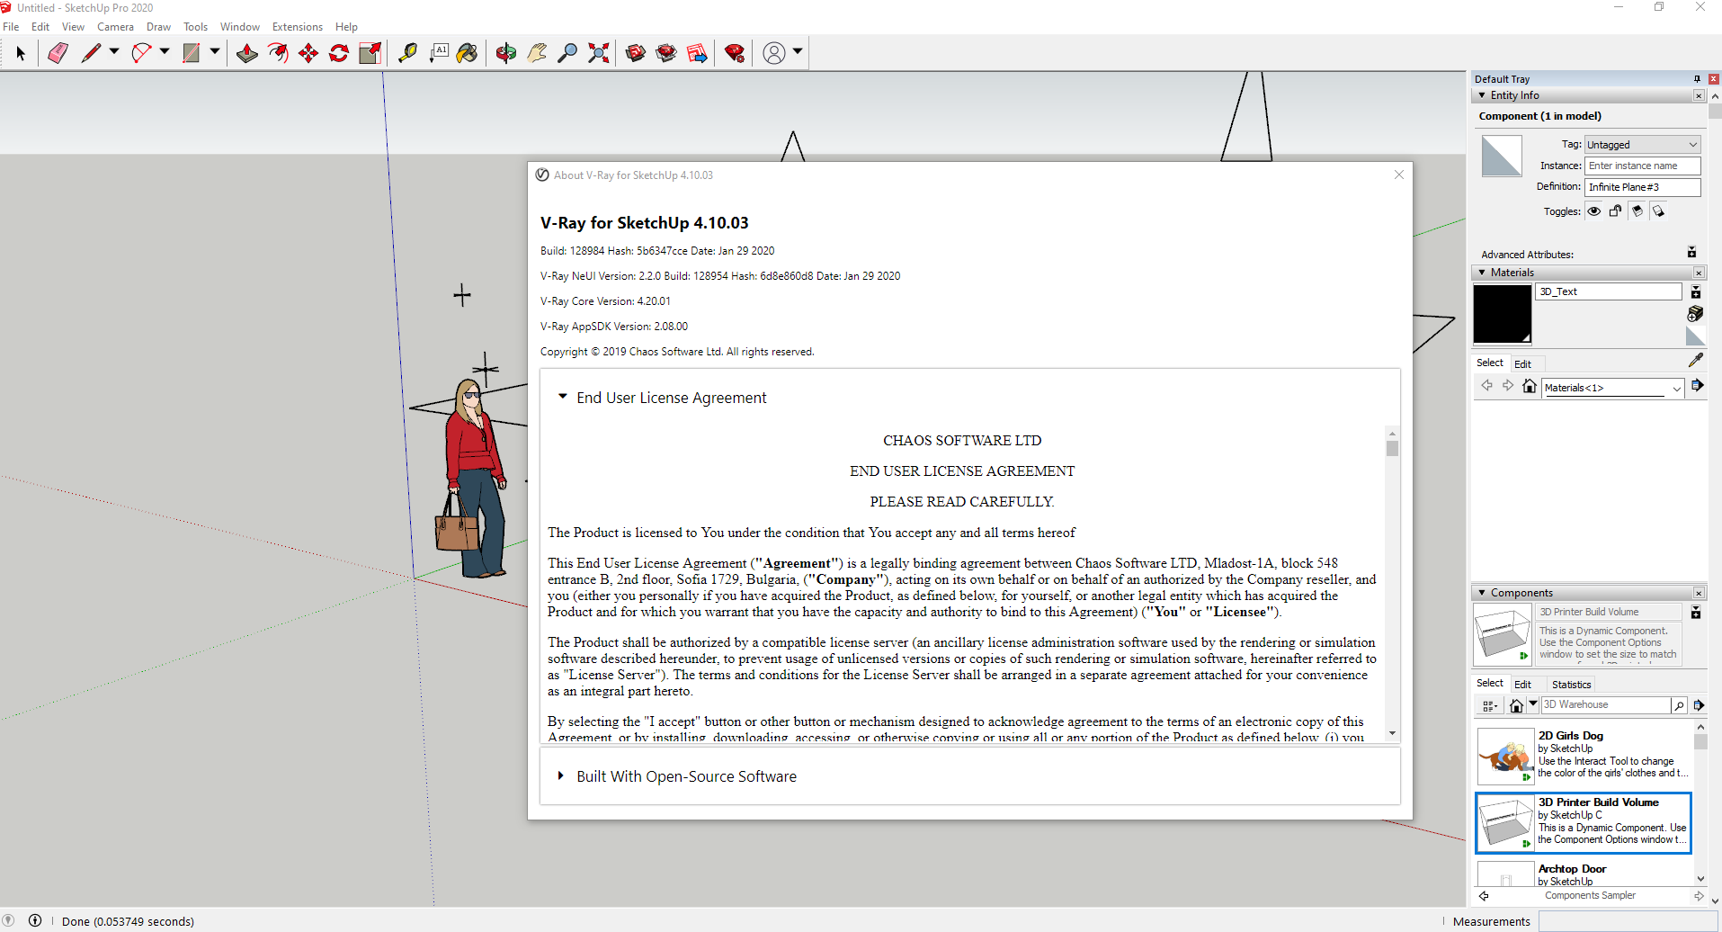
Task: Toggle the entity visibility eye
Action: [1594, 211]
